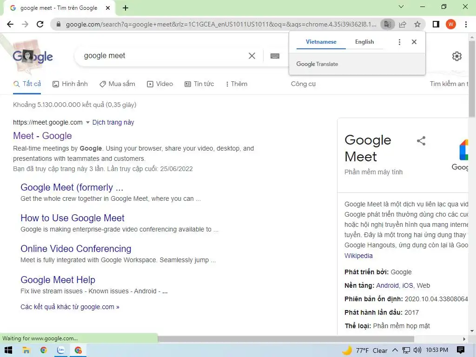476x357 pixels.
Task: Open the Wikipedia link in knowledge panel
Action: 358,256
